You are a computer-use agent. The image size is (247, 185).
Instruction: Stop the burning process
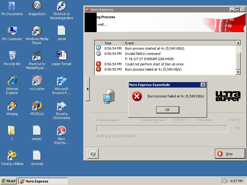click(x=230, y=154)
